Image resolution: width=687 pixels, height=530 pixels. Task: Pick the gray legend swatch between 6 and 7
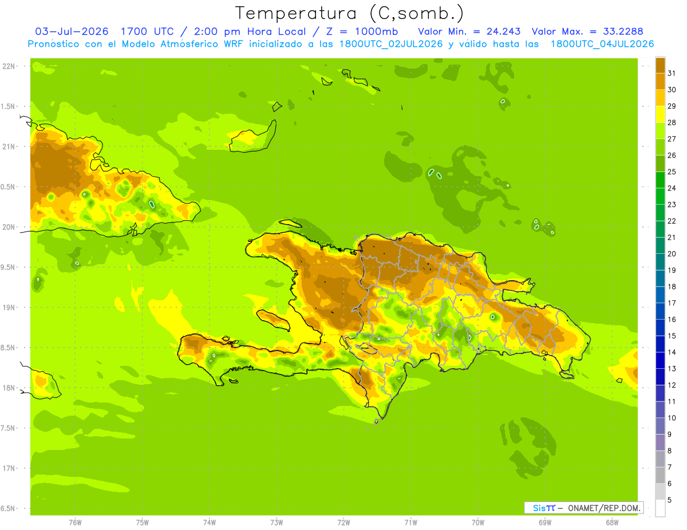pos(660,475)
